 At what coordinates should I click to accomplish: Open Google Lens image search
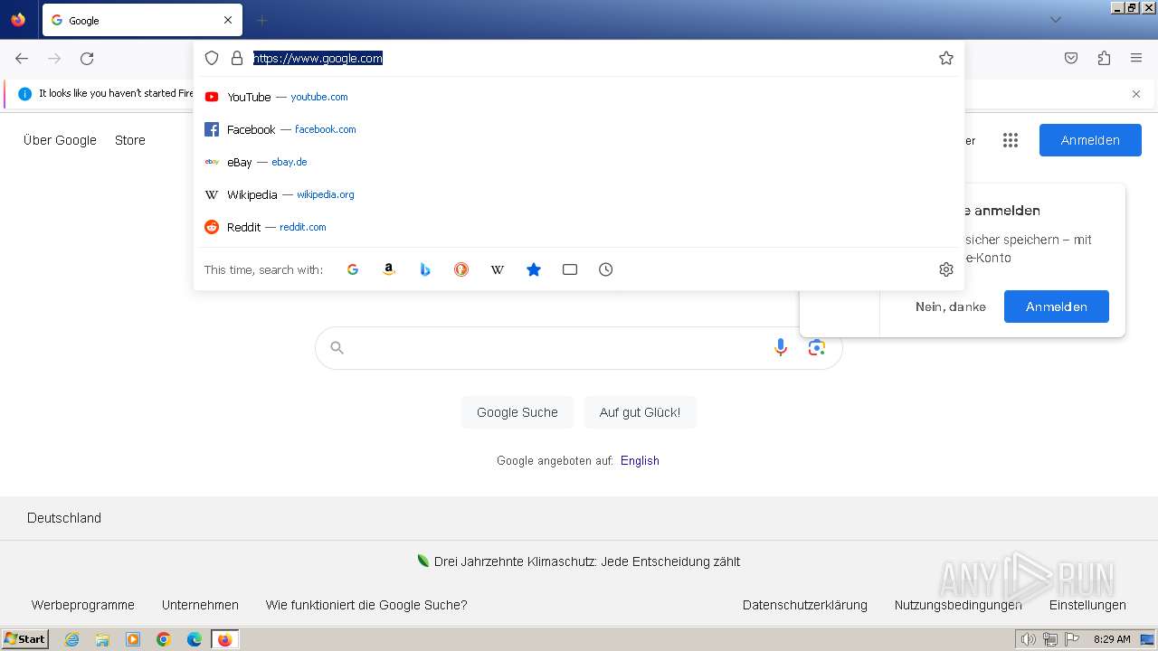[x=817, y=347]
